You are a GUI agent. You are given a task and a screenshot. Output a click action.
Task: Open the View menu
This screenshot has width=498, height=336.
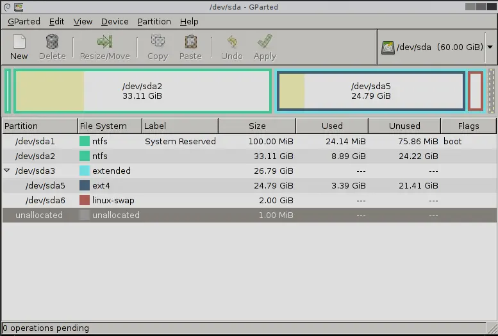(83, 22)
